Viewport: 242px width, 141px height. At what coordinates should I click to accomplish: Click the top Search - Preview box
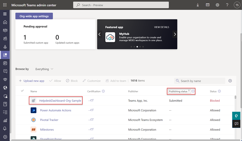(121, 5)
